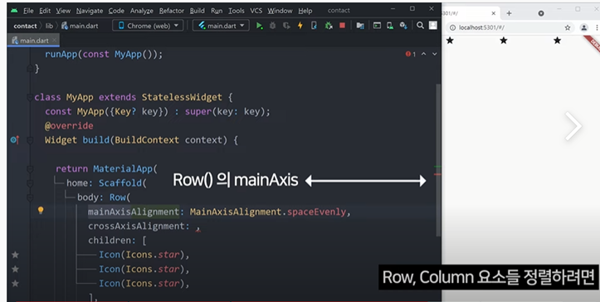600x302 pixels.
Task: Trigger Flutter hot reload lightning icon
Action: (x=300, y=26)
